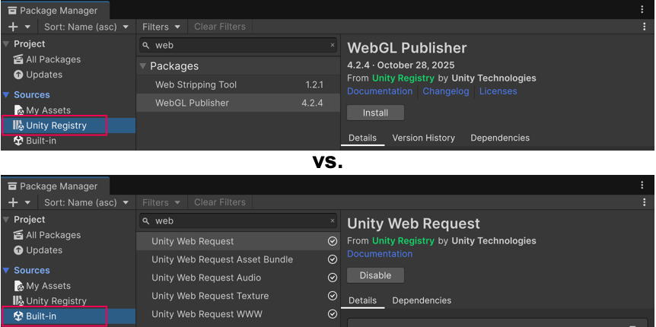Open the toolbar kebab menu in top window
Image resolution: width=656 pixels, height=327 pixels.
pyautogui.click(x=645, y=27)
